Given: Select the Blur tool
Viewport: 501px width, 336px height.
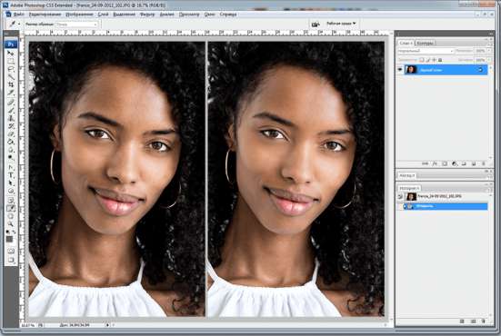Looking at the screenshot, I should (x=11, y=149).
